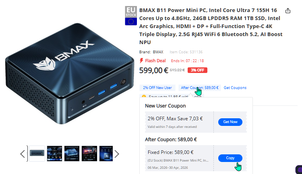Screen dimensions: 302x174
Task: Click the 3% OFF red badge
Action: 197,70
